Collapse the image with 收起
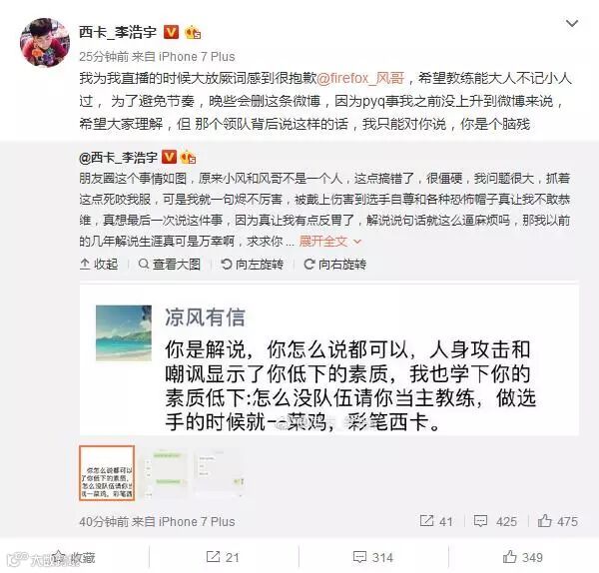Viewport: 599px width, 573px height. point(99,264)
